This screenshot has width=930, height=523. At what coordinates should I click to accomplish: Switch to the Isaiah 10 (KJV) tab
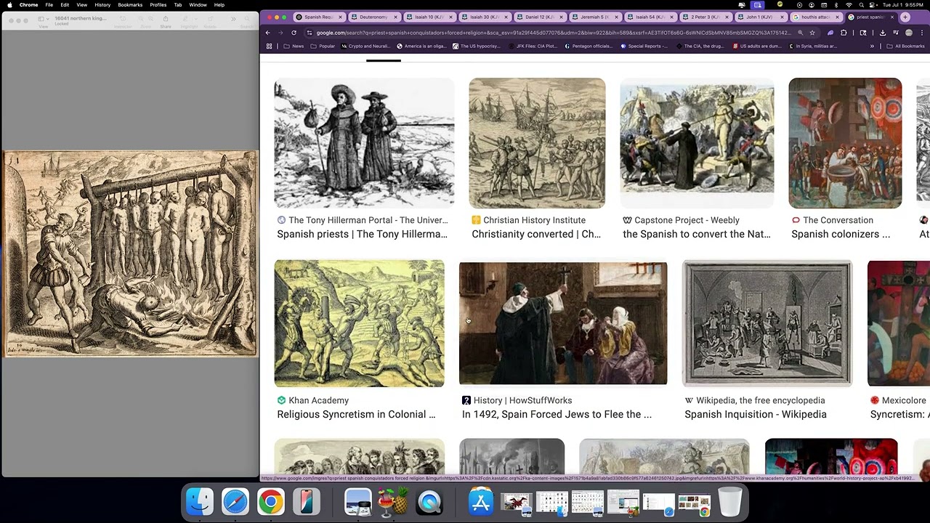coord(429,17)
